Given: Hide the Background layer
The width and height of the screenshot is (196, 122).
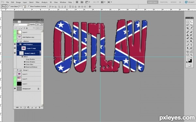Looking at the screenshot, I should (15, 88).
